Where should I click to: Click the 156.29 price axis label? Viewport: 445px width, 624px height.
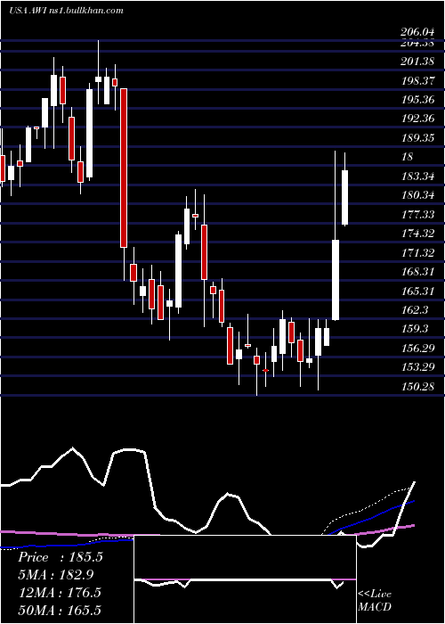coord(417,349)
